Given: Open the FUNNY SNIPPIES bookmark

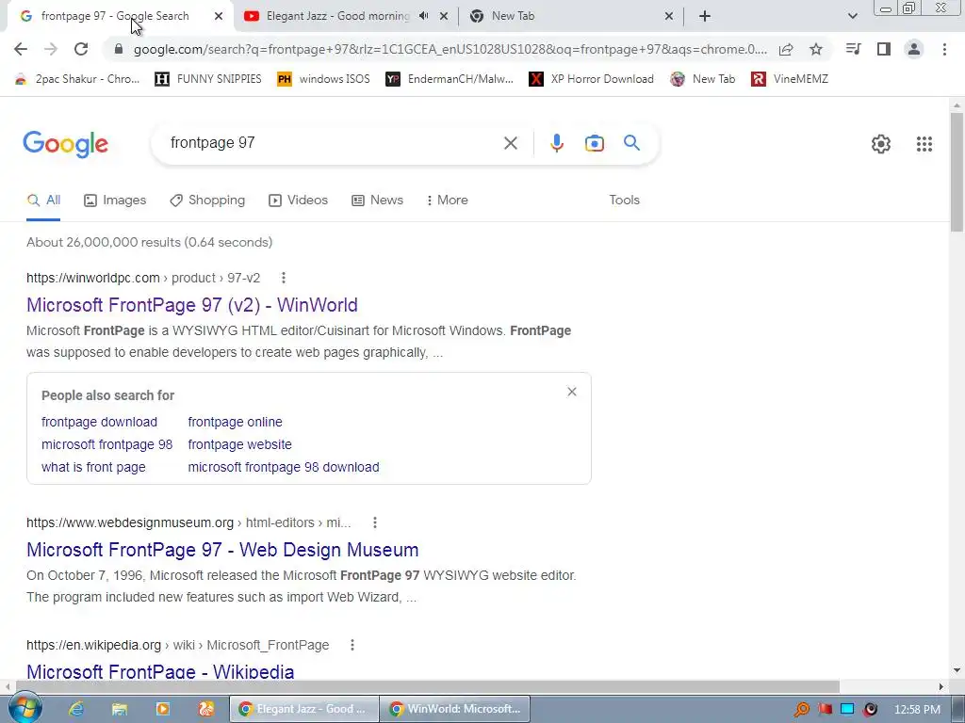Looking at the screenshot, I should click(208, 79).
